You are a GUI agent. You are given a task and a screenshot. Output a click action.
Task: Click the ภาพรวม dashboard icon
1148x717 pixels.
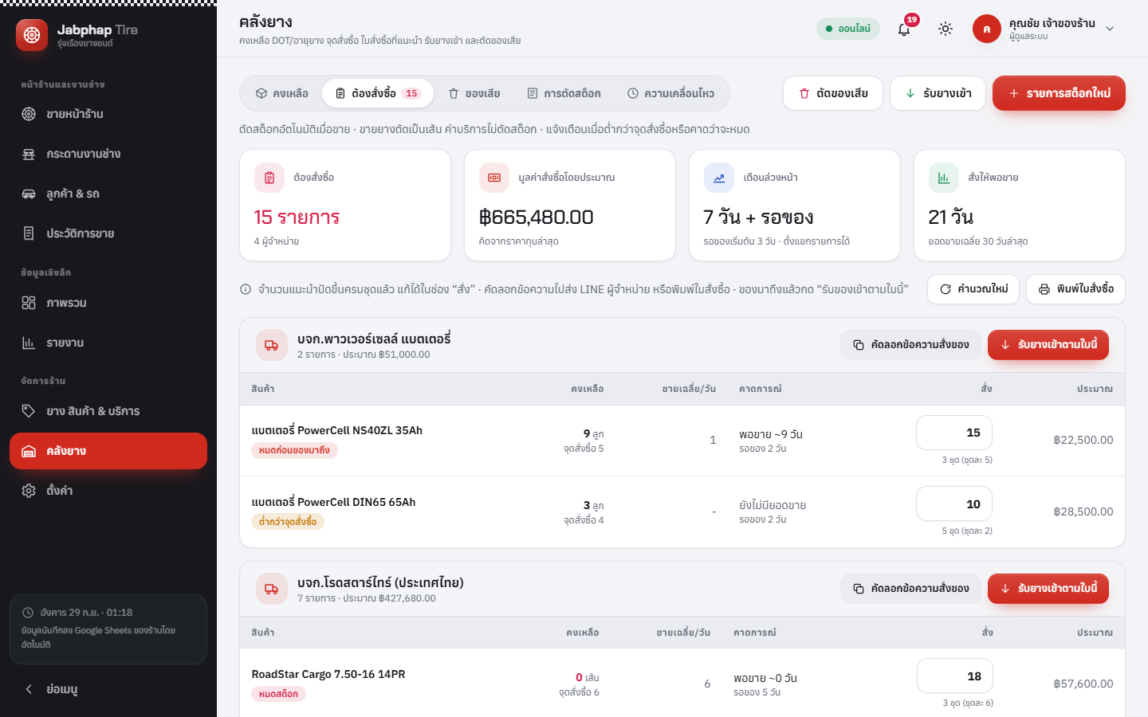click(29, 303)
